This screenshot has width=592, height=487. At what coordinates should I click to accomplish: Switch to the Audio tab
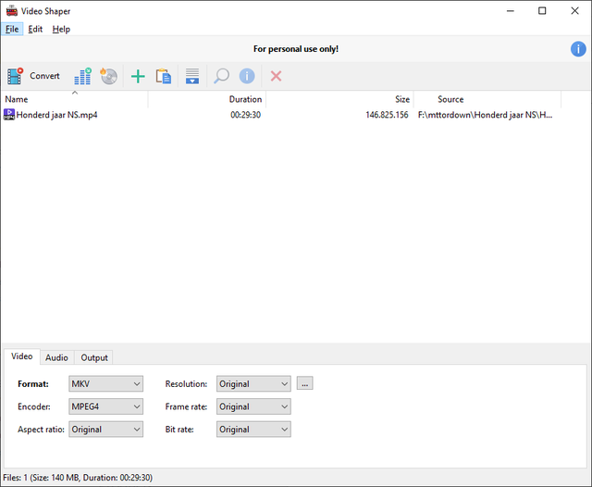pyautogui.click(x=56, y=357)
